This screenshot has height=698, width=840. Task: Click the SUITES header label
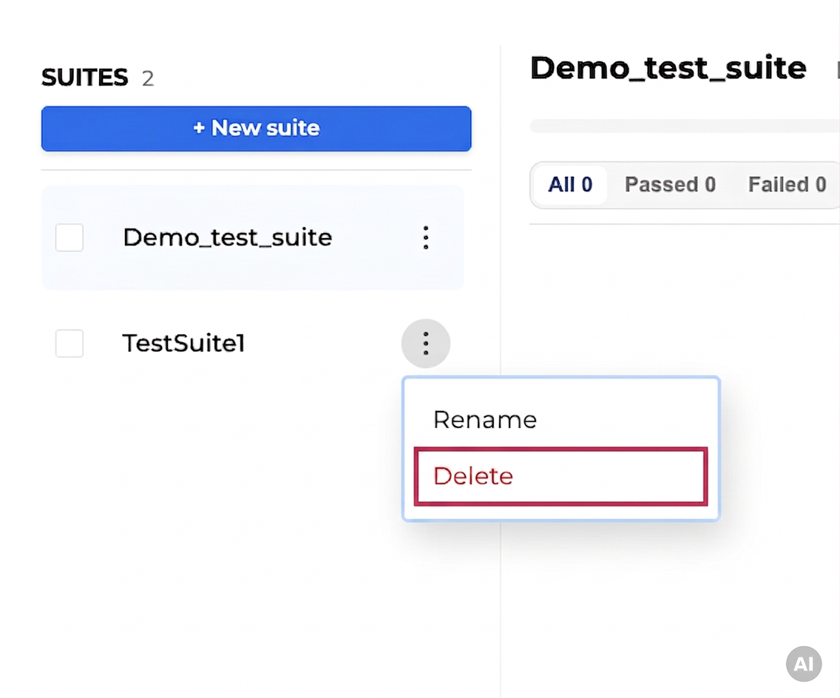tap(84, 78)
